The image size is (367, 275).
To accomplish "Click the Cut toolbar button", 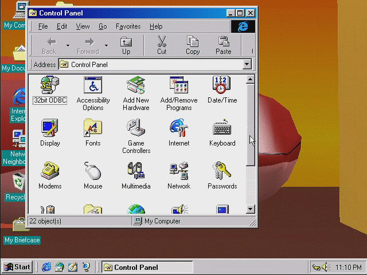I will pos(162,45).
